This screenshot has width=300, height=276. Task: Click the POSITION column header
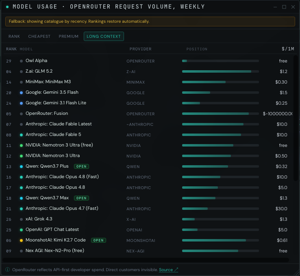[197, 49]
